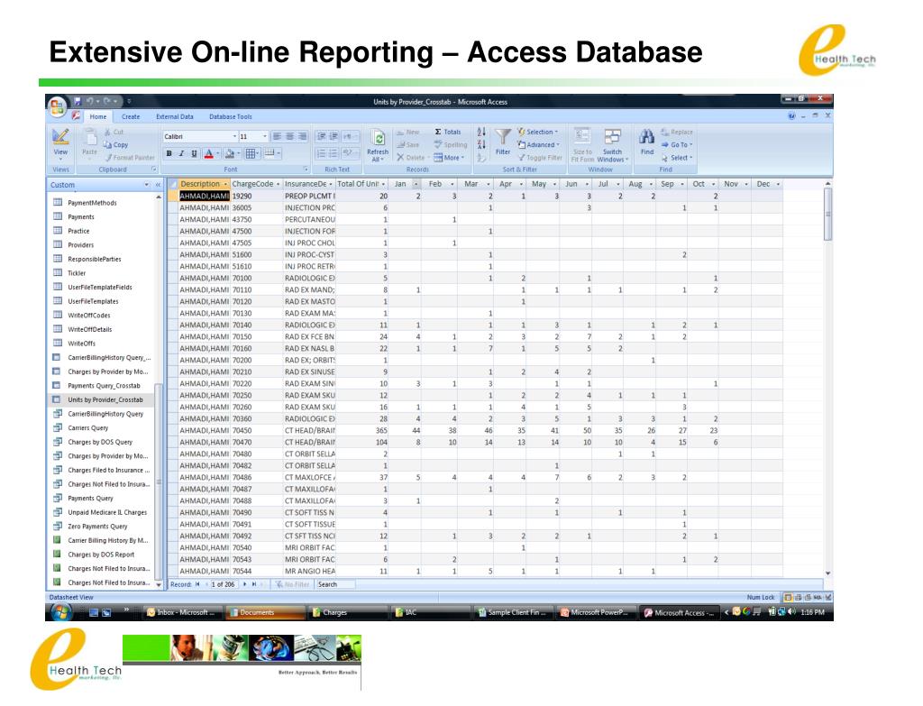
Task: Open Units by Provider_Crosstab in navigation pane
Action: coord(105,399)
